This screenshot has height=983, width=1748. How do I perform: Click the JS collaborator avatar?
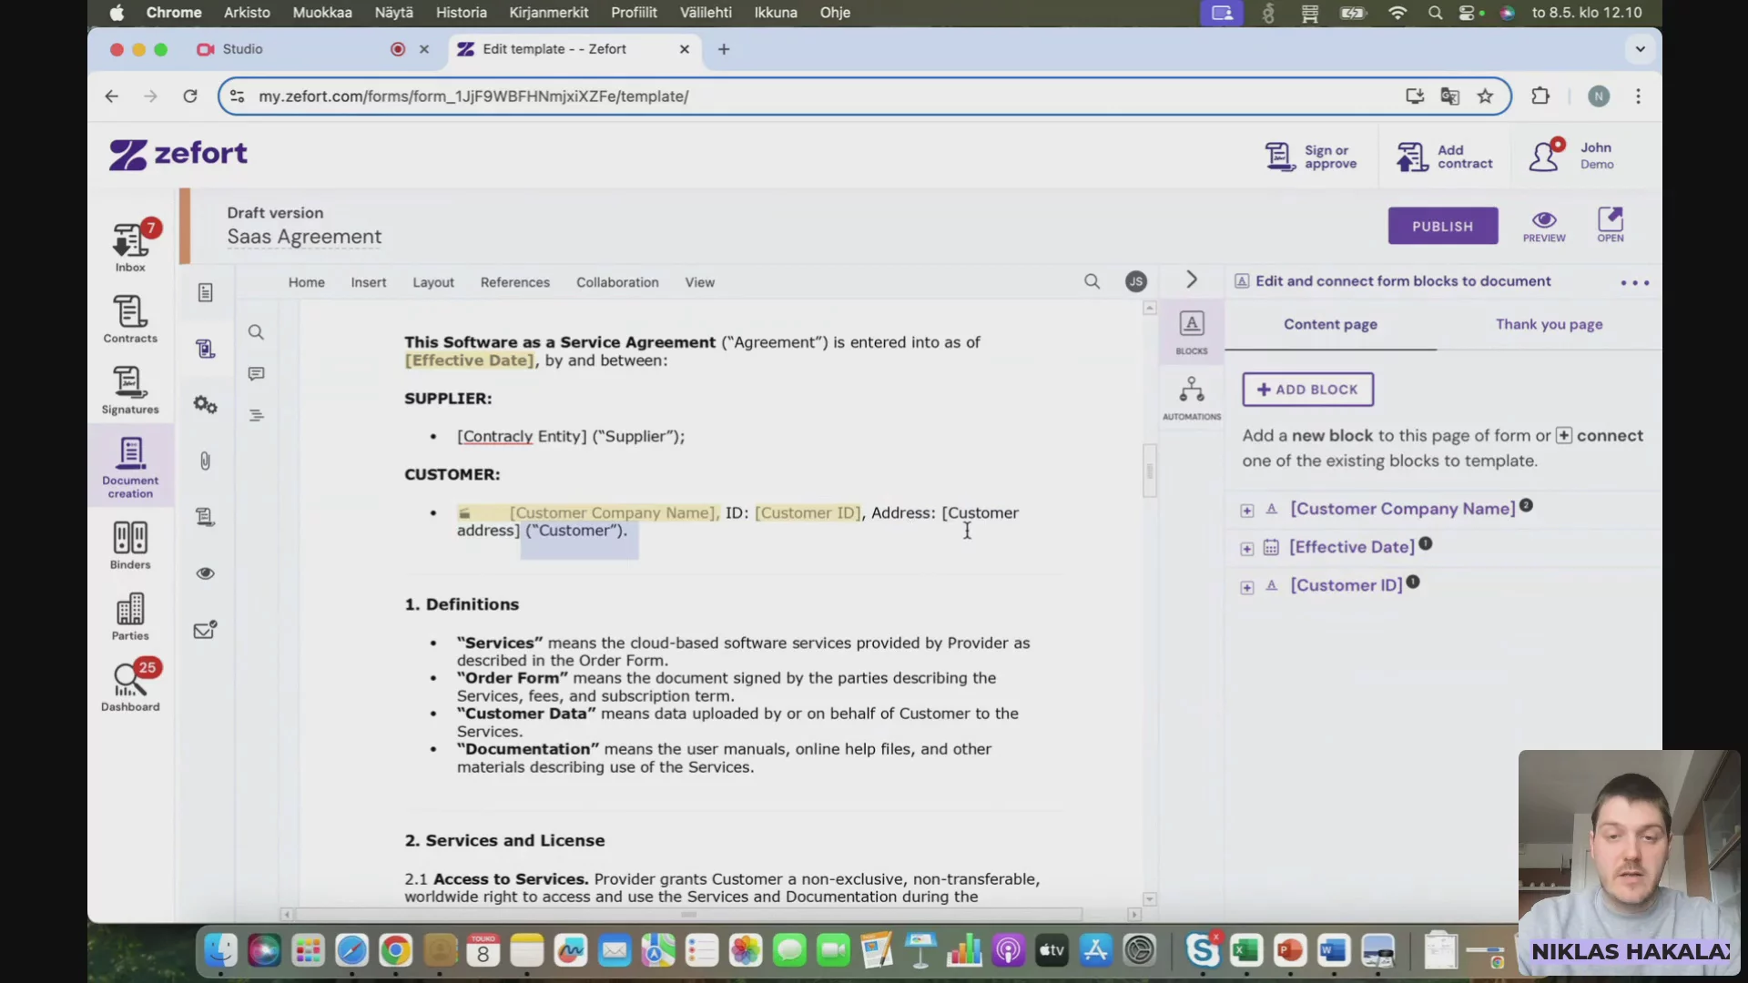pos(1136,282)
